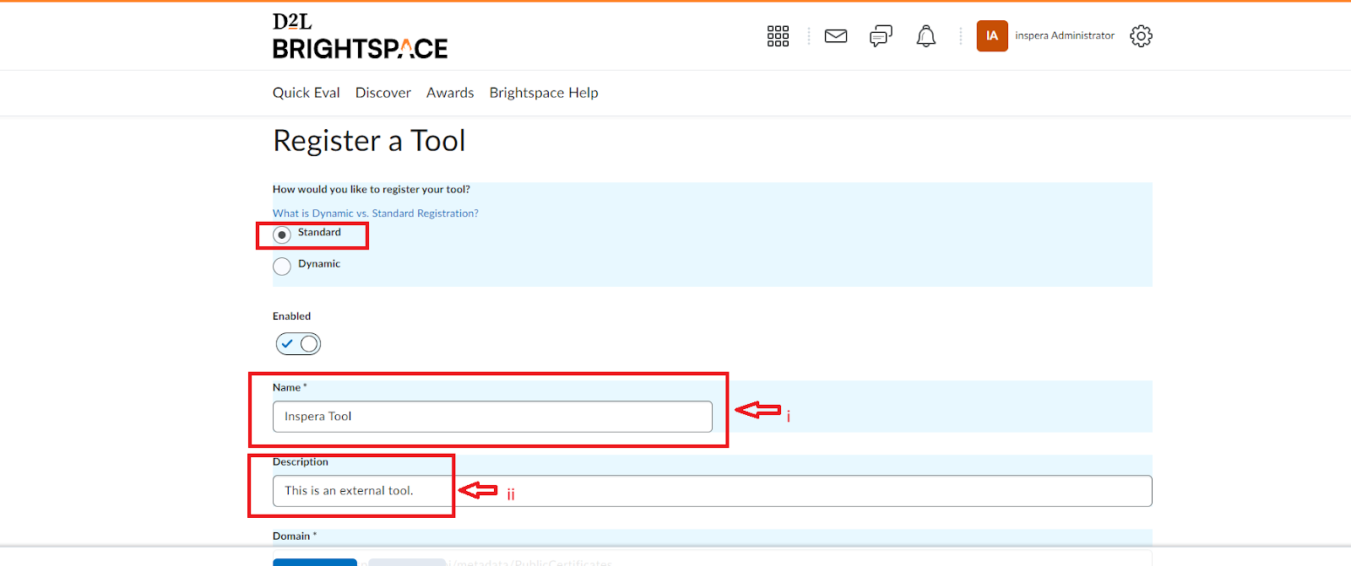This screenshot has width=1351, height=566.
Task: Open Awards navigation item
Action: coord(450,93)
